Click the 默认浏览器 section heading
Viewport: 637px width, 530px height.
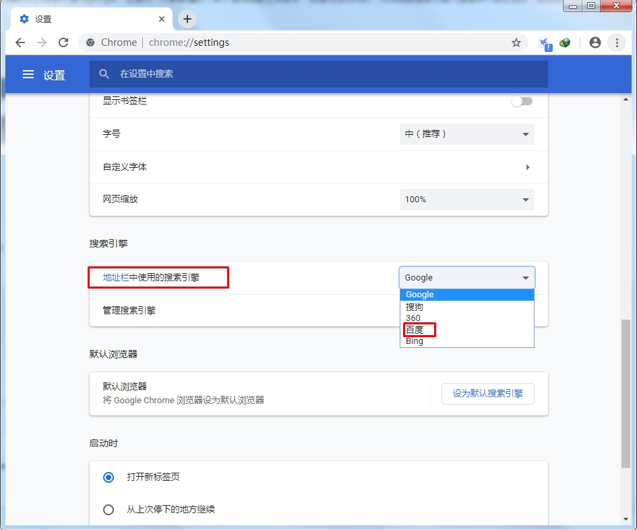[113, 354]
